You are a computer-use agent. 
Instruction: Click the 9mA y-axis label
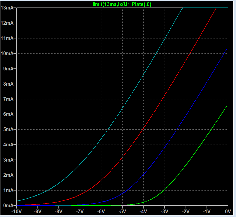8,69
